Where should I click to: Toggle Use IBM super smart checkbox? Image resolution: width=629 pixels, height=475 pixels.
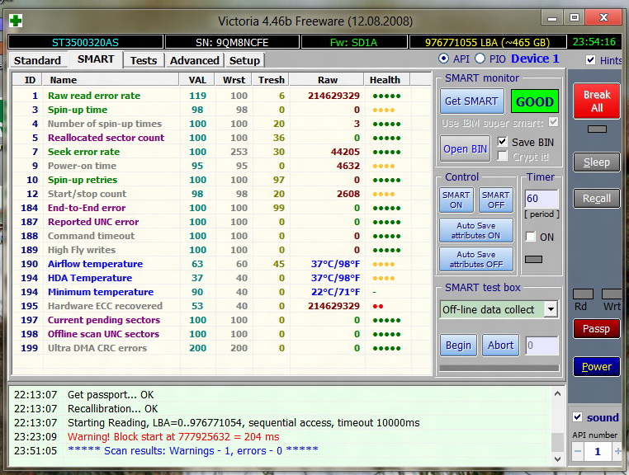(x=553, y=122)
